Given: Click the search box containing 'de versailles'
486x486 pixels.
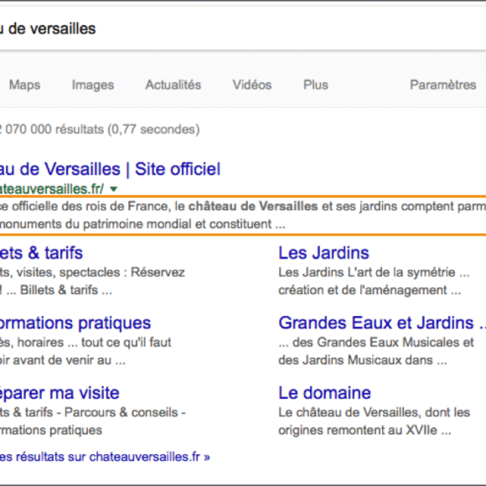Looking at the screenshot, I should [x=243, y=28].
